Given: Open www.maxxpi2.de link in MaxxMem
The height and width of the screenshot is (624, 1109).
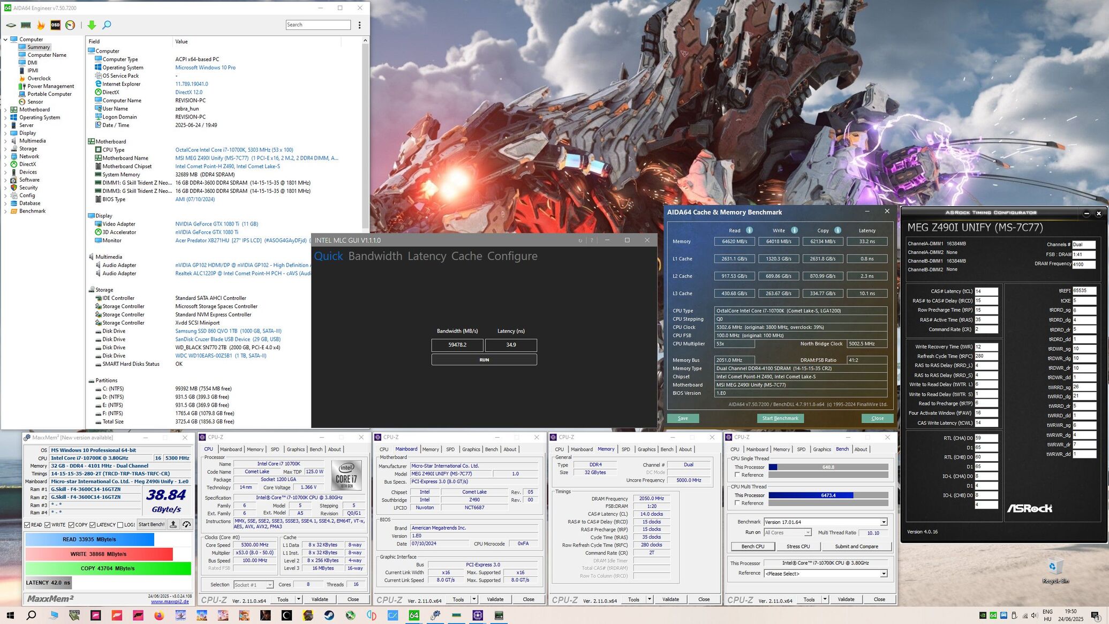Looking at the screenshot, I should tap(170, 602).
